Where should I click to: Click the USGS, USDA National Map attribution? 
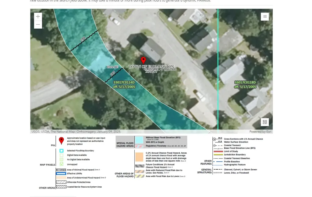(76, 131)
